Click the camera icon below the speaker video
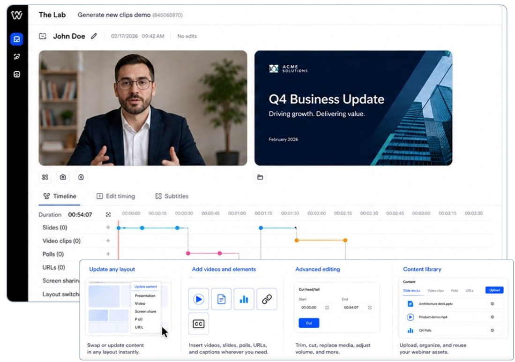Screen dimensions: 515x362 pos(63,177)
